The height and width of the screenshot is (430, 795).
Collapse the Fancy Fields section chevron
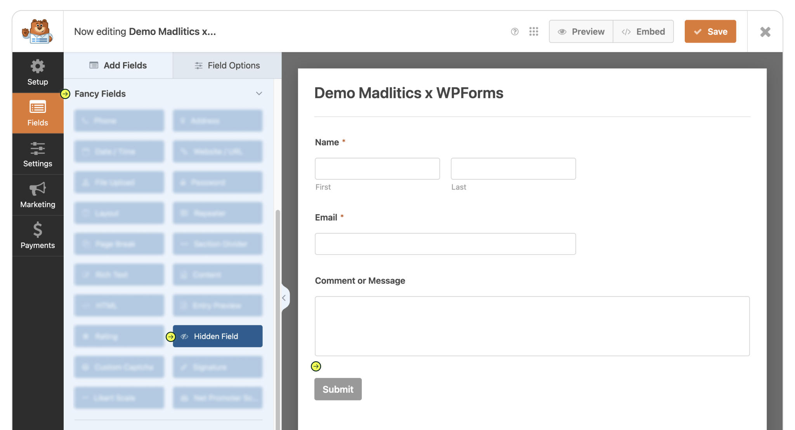click(259, 94)
